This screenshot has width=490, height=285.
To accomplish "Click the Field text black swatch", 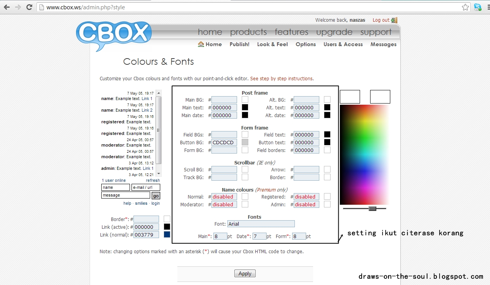I will [x=327, y=135].
